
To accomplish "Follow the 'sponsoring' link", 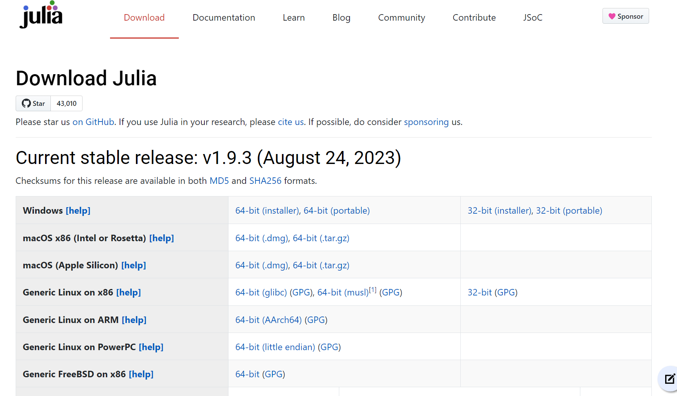I will pos(426,122).
